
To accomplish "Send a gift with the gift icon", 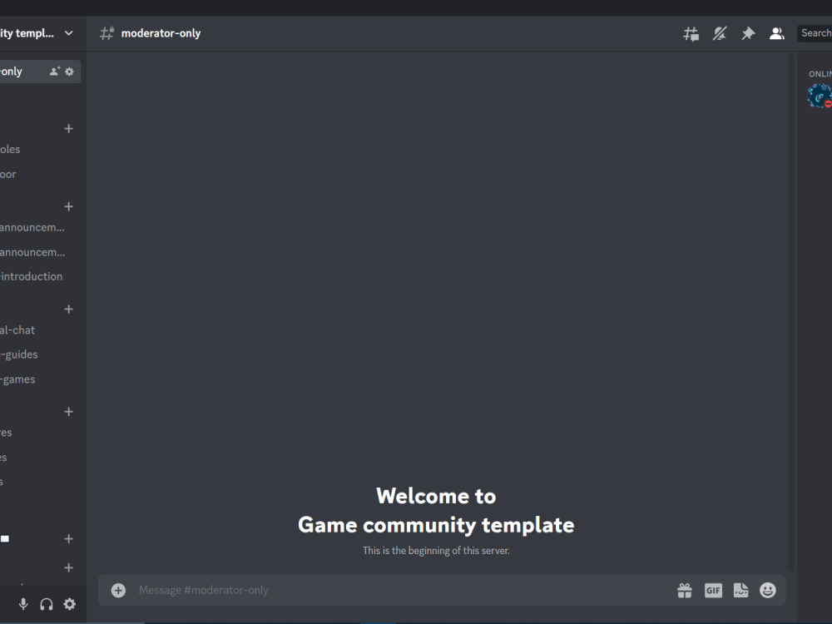I will pyautogui.click(x=685, y=590).
